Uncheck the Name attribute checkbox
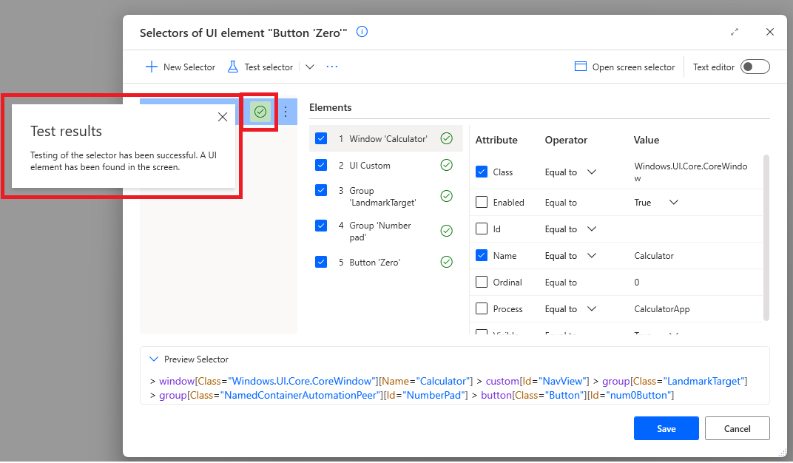The image size is (793, 463). (482, 255)
